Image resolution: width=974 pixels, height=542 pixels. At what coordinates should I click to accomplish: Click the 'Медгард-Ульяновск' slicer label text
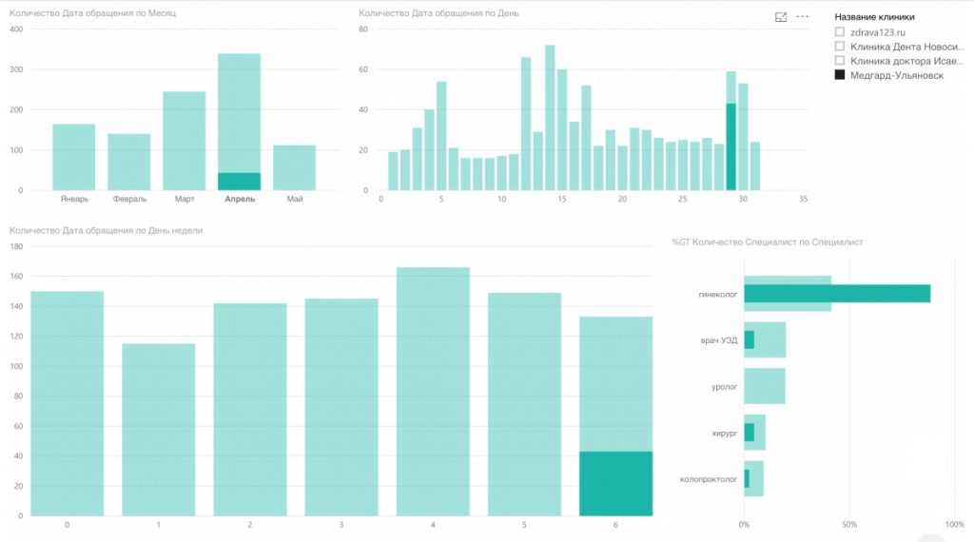coord(897,75)
